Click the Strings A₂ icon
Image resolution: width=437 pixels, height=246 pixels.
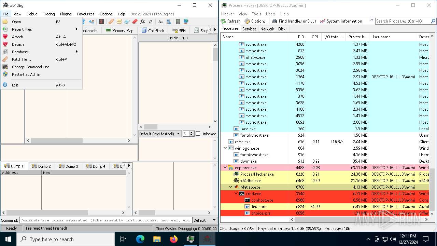[x=160, y=22]
